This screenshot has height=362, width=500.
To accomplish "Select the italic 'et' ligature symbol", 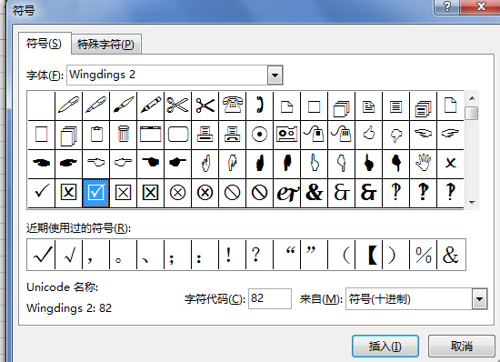I will click(x=287, y=193).
